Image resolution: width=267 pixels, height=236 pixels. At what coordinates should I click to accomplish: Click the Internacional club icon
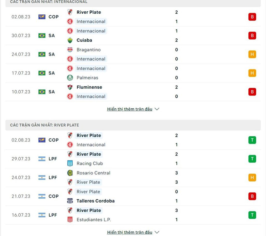[x=70, y=21]
